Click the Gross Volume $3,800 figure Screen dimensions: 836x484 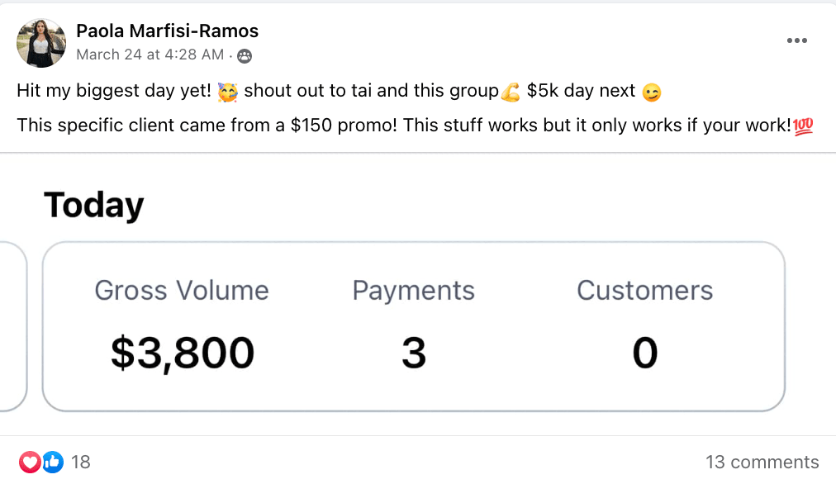pyautogui.click(x=183, y=353)
